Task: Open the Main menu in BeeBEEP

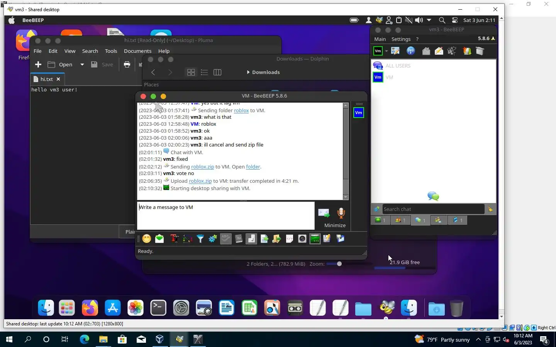Action: [x=380, y=39]
